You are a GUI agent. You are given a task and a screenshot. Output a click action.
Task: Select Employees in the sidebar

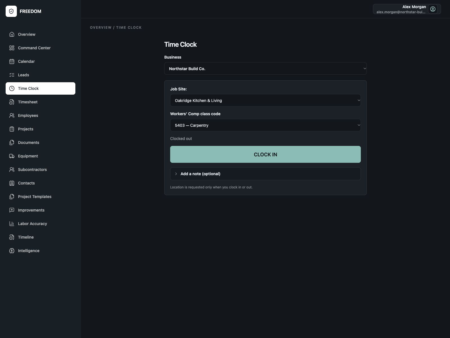click(40, 115)
